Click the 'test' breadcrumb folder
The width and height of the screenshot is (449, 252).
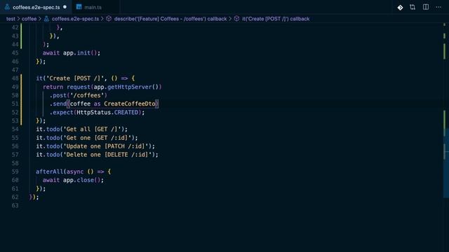(11, 19)
